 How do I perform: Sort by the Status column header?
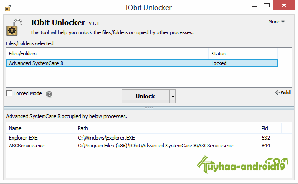coord(243,54)
